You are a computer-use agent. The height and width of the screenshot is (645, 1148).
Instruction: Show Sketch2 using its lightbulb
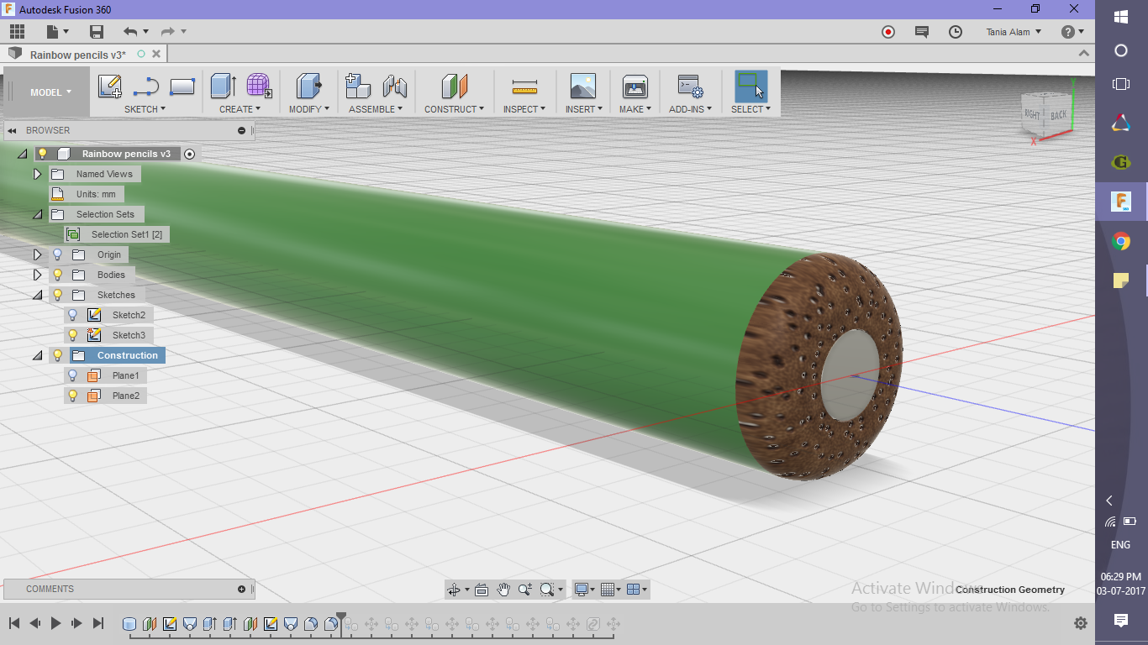click(x=73, y=315)
